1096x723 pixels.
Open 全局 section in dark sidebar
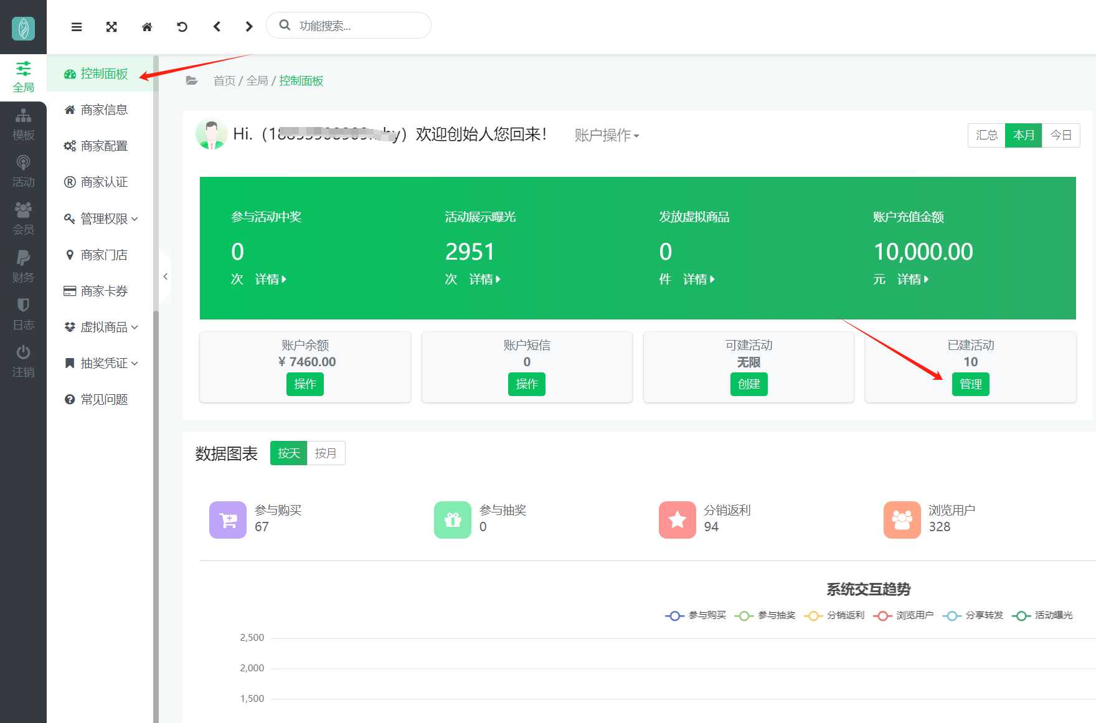23,77
